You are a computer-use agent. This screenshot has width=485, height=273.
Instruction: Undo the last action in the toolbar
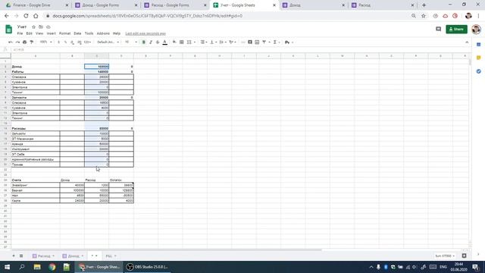pyautogui.click(x=11, y=42)
